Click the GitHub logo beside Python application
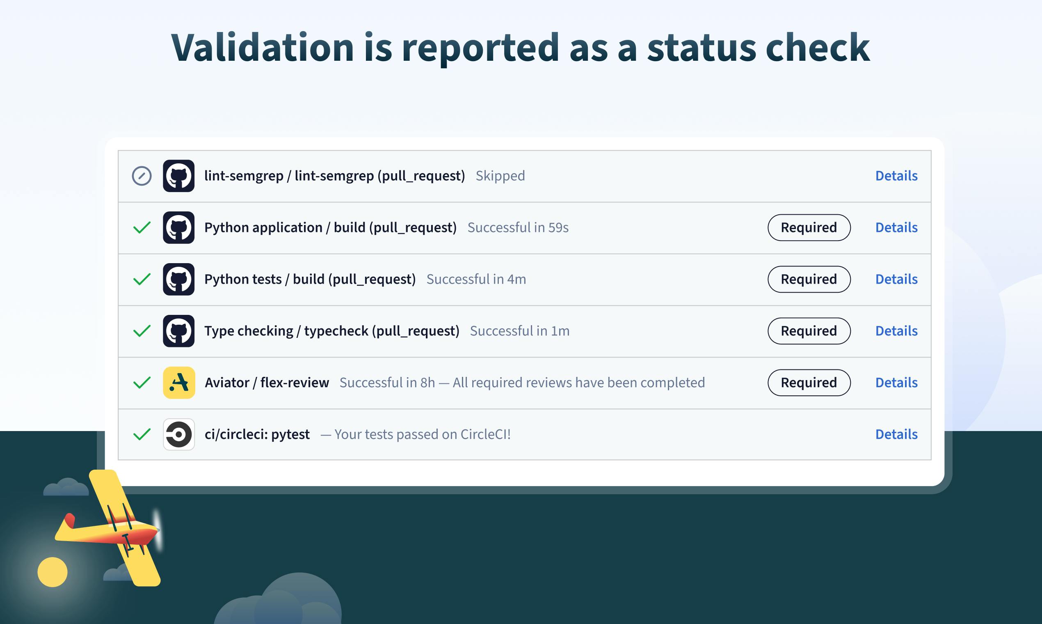1042x624 pixels. [178, 227]
